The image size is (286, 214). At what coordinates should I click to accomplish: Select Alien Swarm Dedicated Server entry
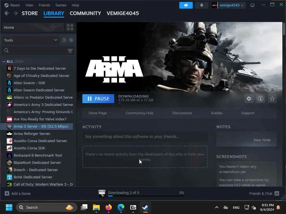point(37,90)
